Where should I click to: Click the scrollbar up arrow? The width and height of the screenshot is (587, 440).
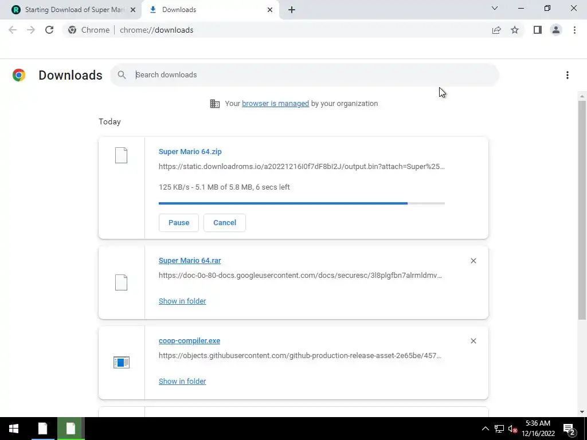(x=582, y=96)
